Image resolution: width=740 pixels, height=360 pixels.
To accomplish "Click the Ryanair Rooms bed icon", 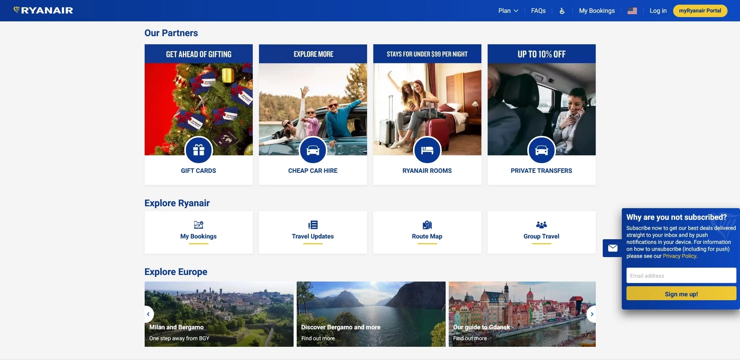I will 427,150.
